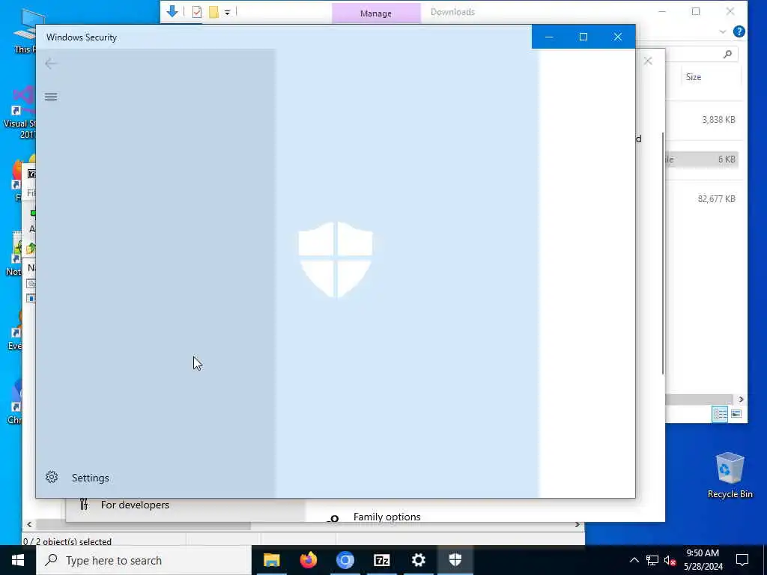Image resolution: width=767 pixels, height=575 pixels.
Task: Open the clock showing 9:50 AM
Action: [x=703, y=560]
